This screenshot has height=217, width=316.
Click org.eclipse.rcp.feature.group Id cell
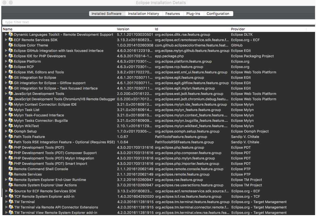(x=179, y=66)
